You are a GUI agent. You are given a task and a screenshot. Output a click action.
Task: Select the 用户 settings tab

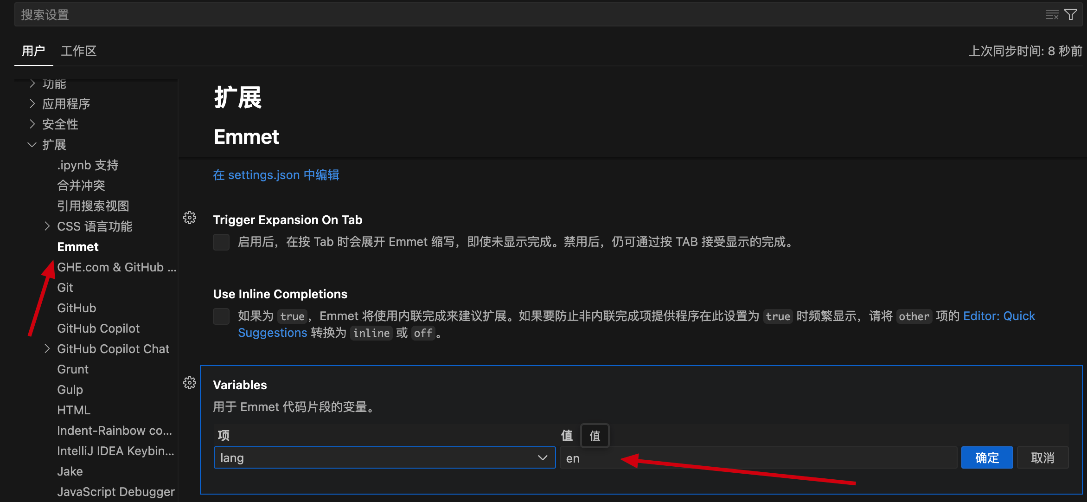click(33, 51)
